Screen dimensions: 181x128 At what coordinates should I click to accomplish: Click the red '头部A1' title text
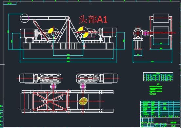(93, 20)
